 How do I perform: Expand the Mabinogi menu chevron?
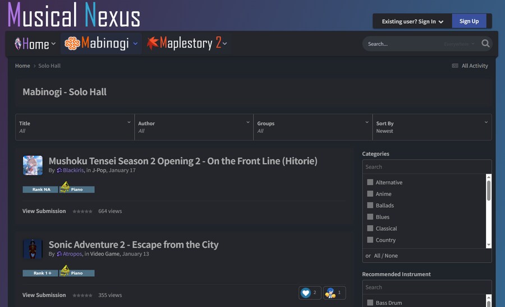point(136,43)
